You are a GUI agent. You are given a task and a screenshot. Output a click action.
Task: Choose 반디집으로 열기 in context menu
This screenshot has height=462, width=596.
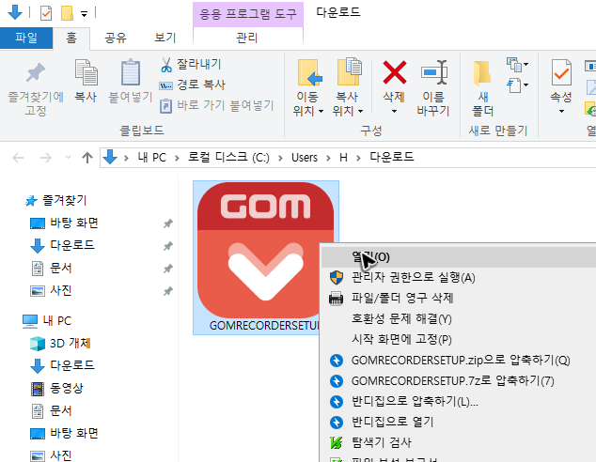(x=459, y=422)
